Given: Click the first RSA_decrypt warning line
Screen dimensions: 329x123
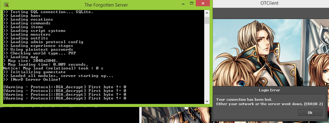Looking at the screenshot, I should tap(65, 87).
